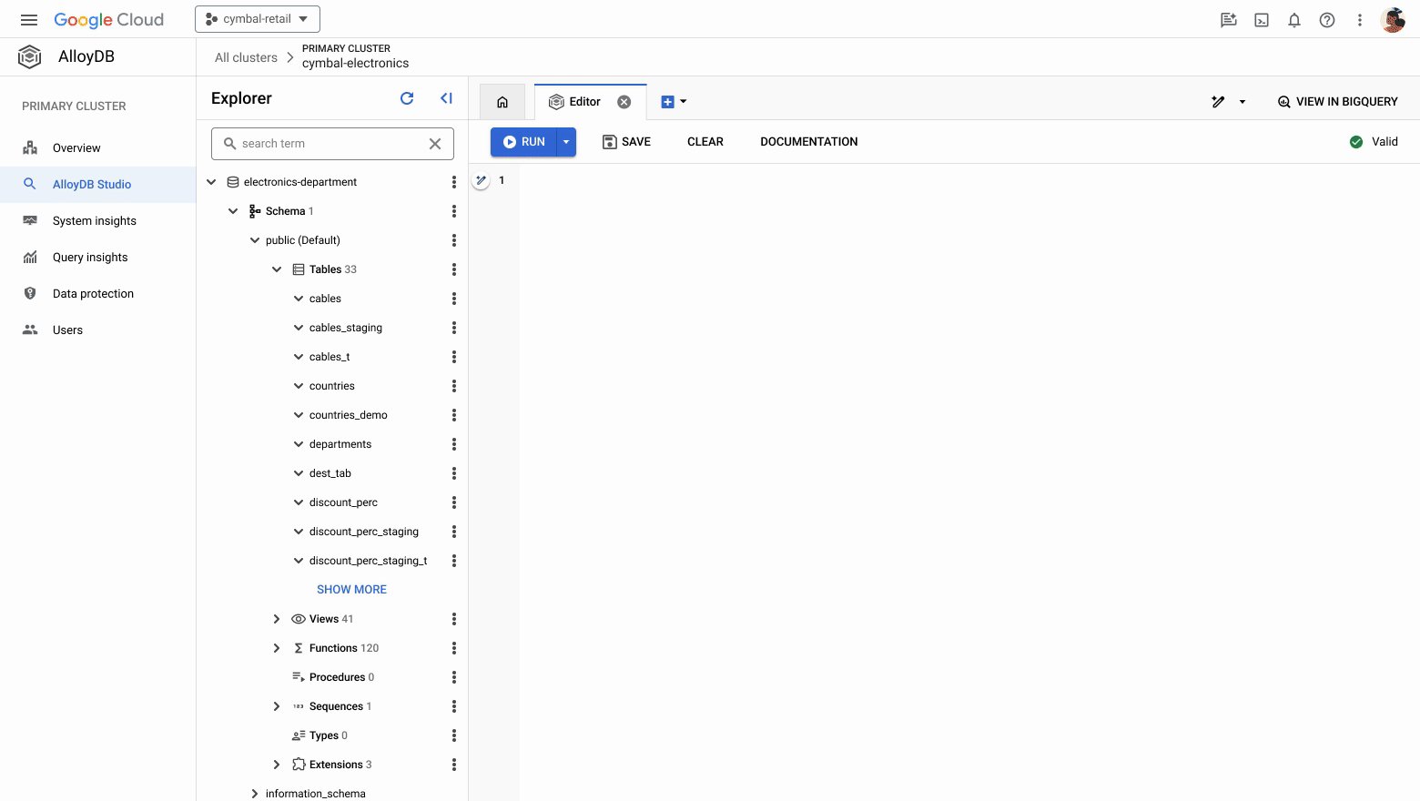Click the Valid status indicator

[x=1374, y=142]
